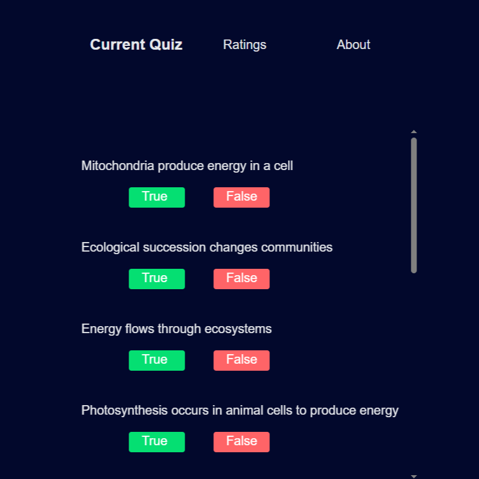Click the Photosynthesis occurs in animal cells text

240,411
